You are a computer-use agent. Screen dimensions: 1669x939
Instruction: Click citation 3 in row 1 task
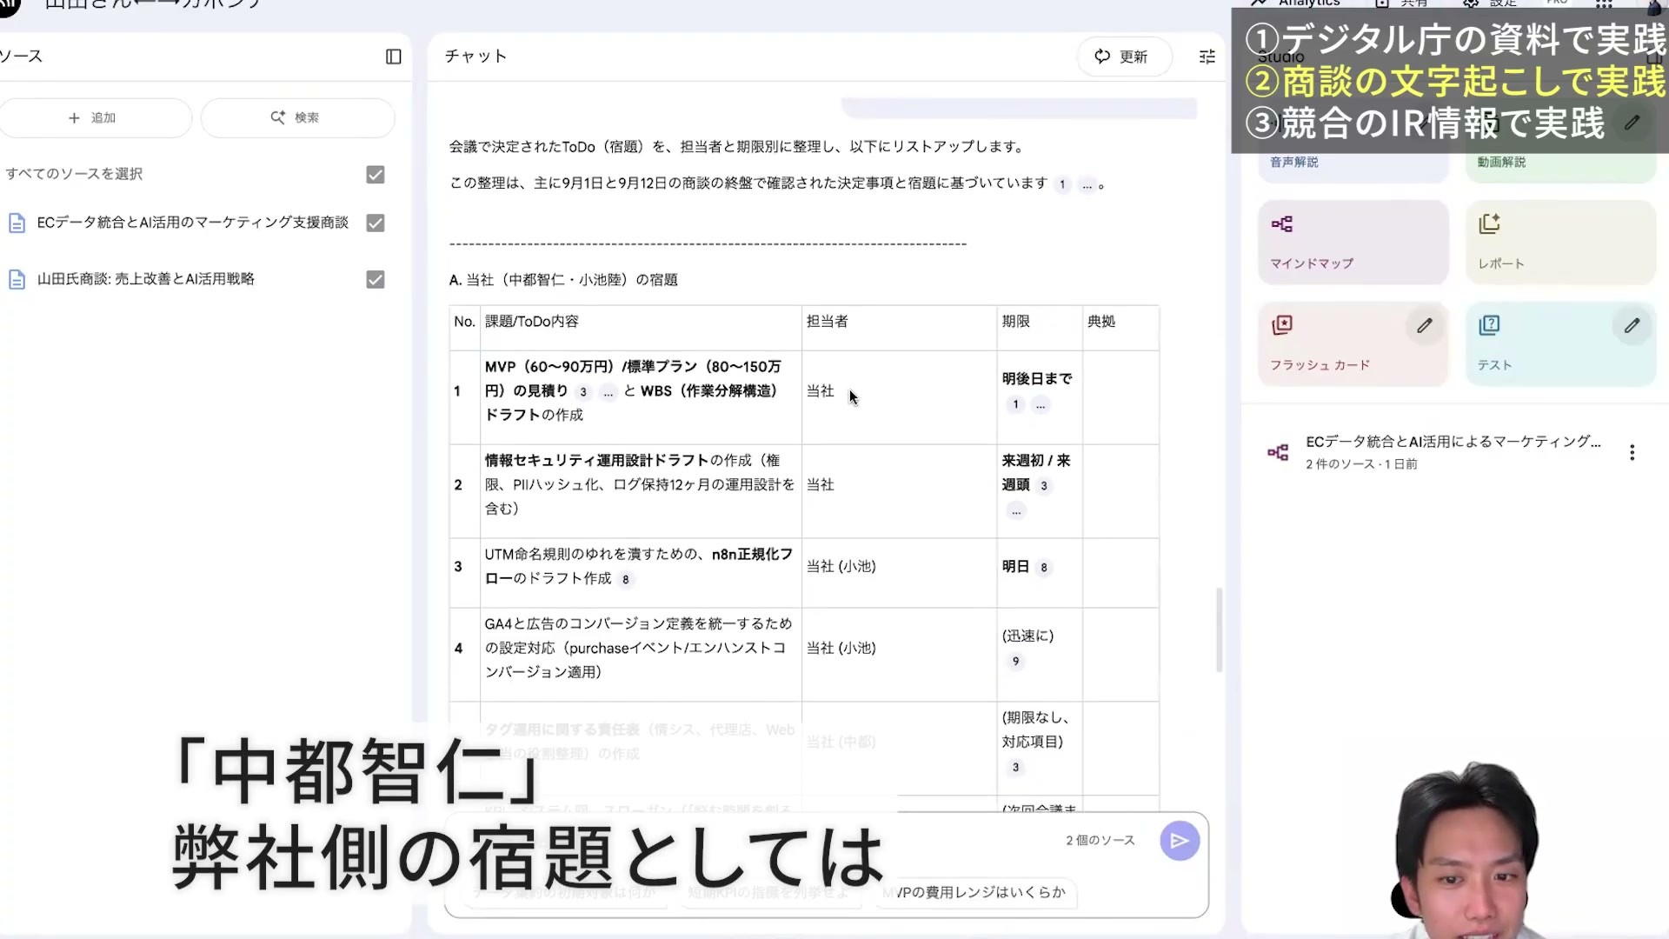(x=583, y=392)
